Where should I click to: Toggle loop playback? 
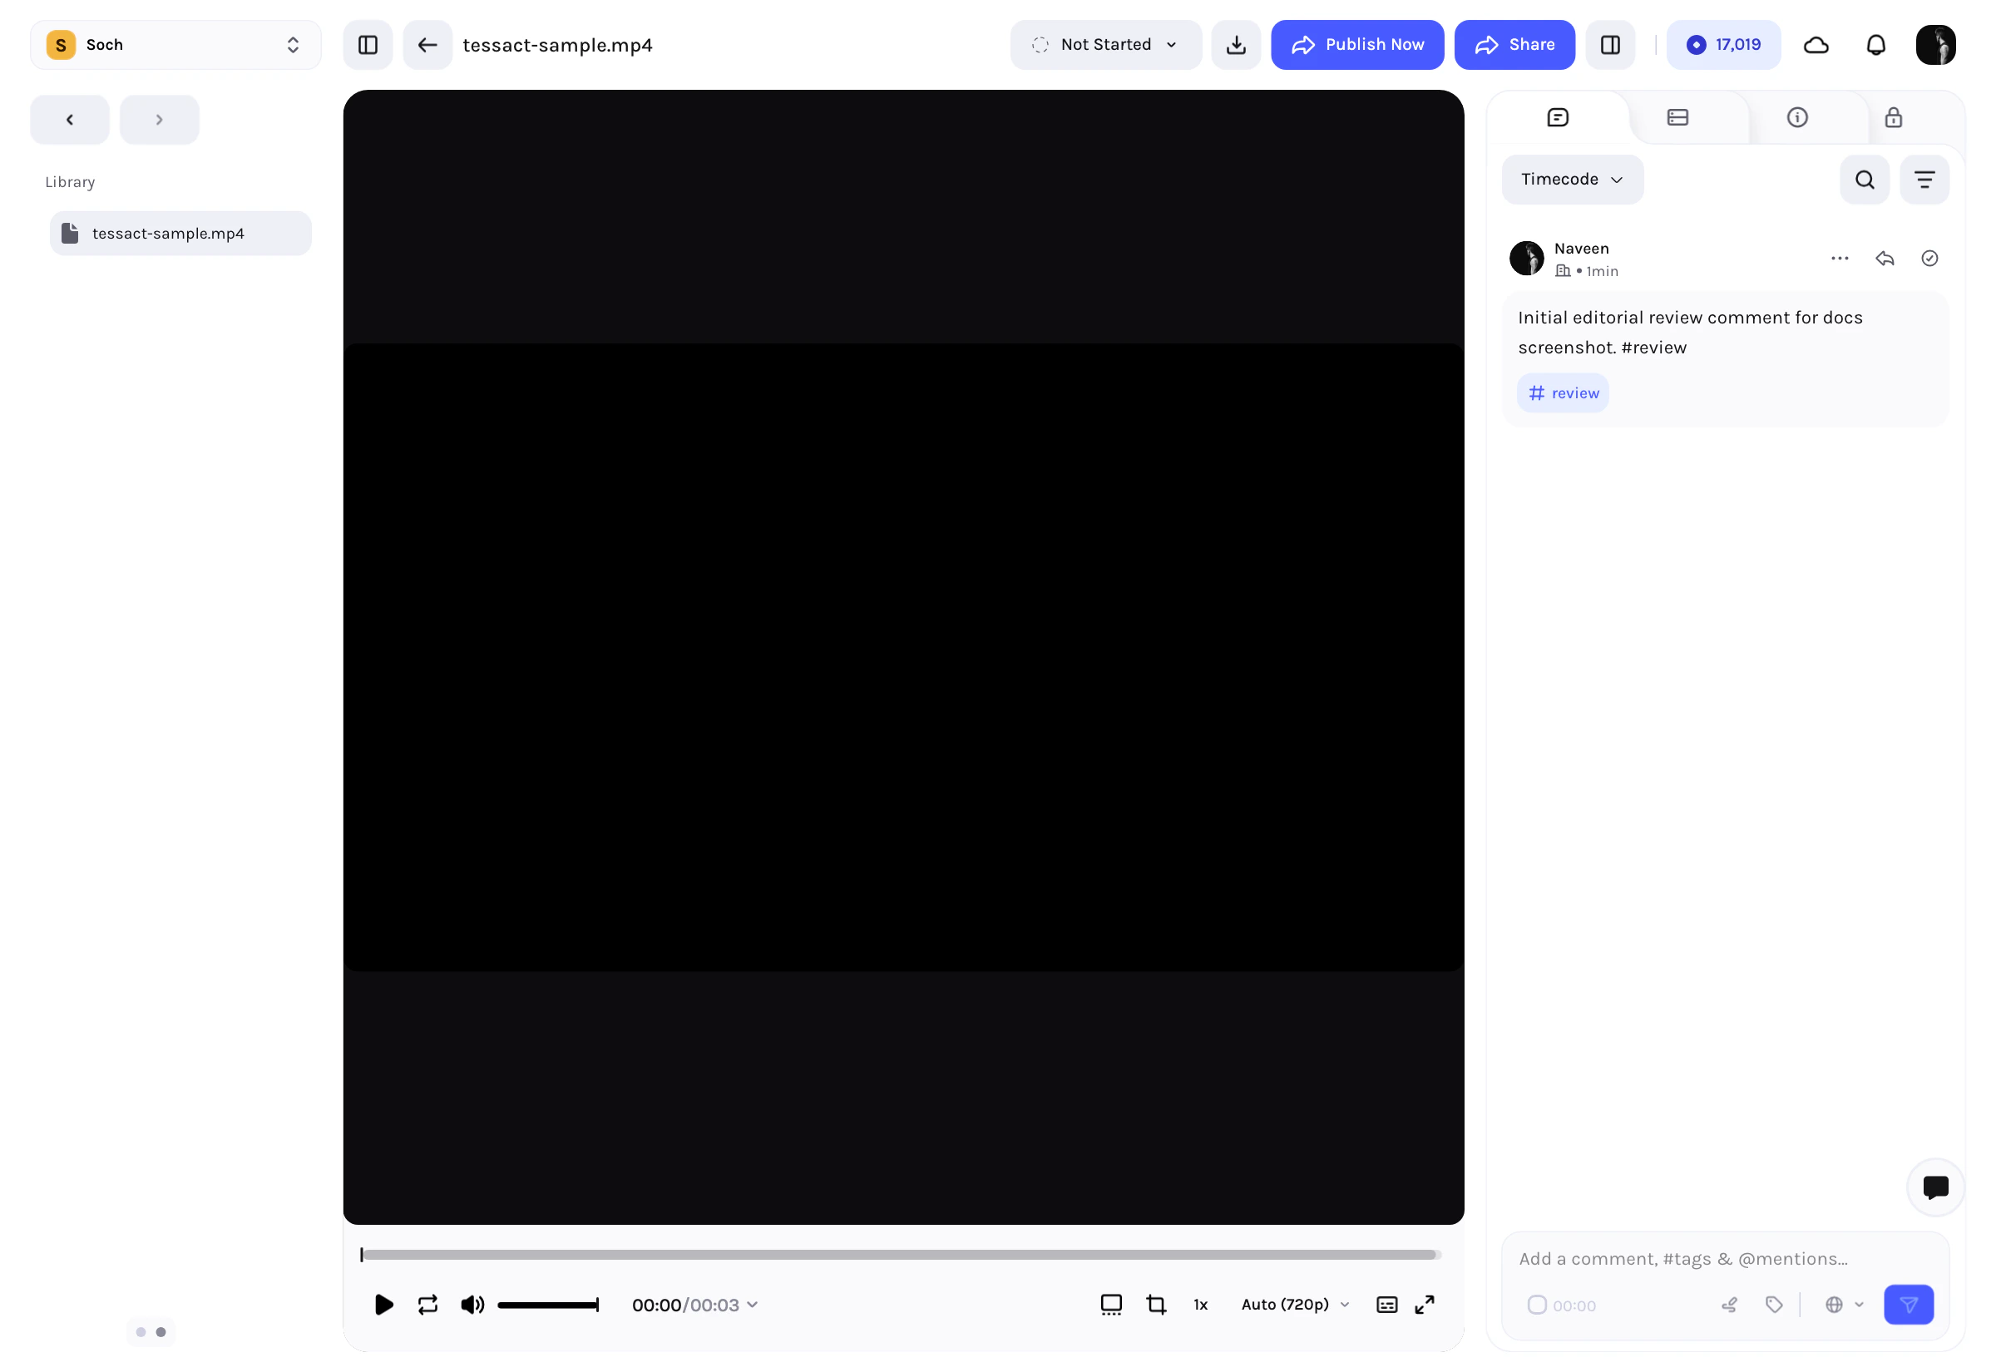(428, 1305)
